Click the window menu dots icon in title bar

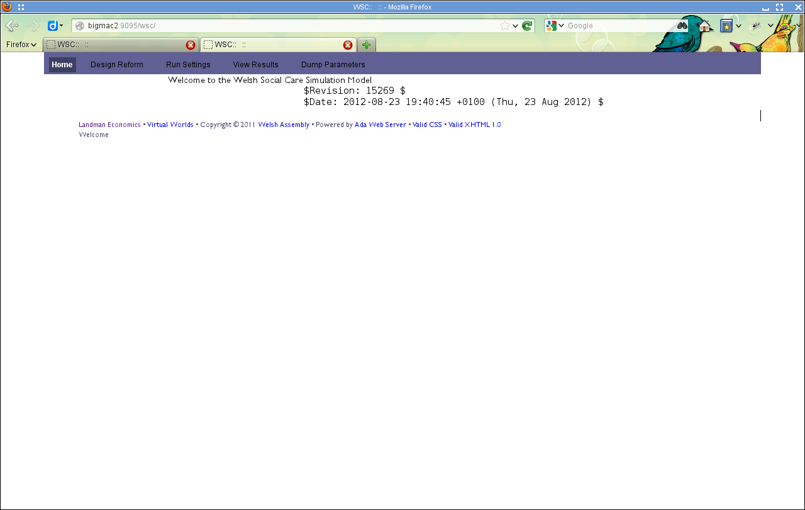21,7
